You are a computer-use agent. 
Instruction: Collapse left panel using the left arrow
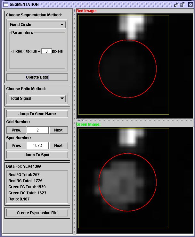[x=74, y=11]
